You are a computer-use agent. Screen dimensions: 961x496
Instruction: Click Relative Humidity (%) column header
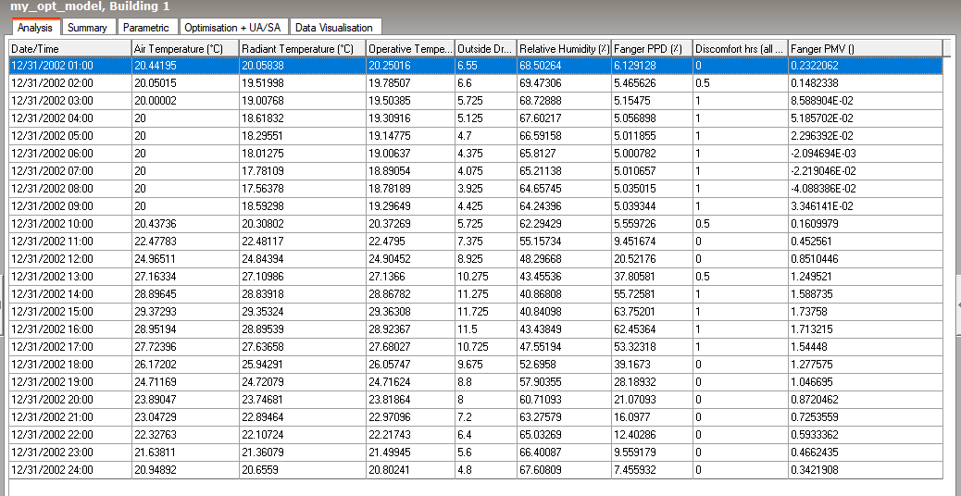point(565,48)
